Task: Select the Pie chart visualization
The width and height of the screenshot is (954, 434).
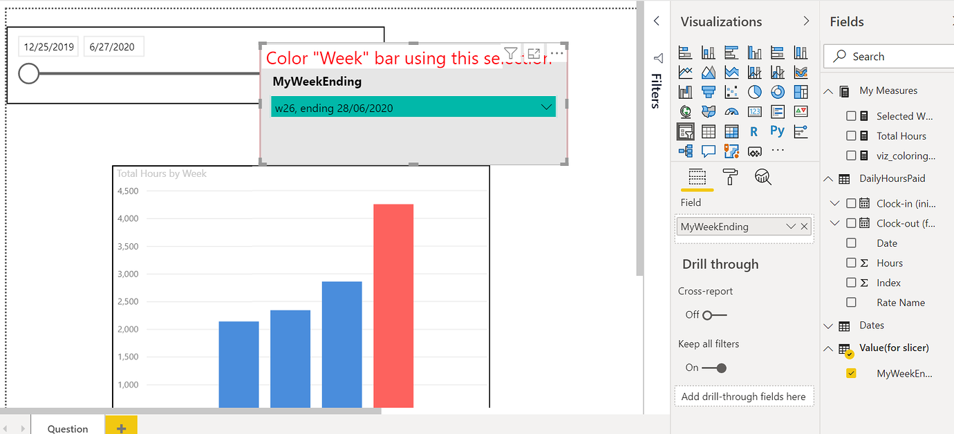Action: (x=754, y=91)
